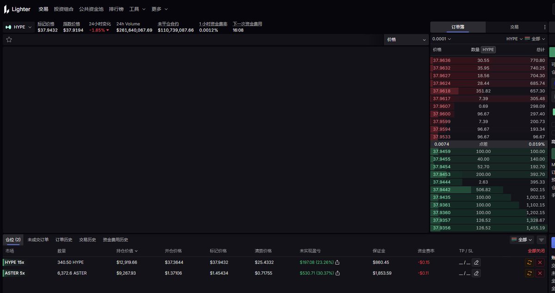This screenshot has width=555, height=293.
Task: Open the 排行榜 page
Action: [x=116, y=9]
